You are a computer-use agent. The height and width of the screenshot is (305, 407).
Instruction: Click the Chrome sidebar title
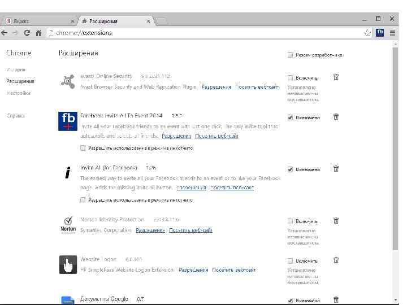[x=19, y=53]
